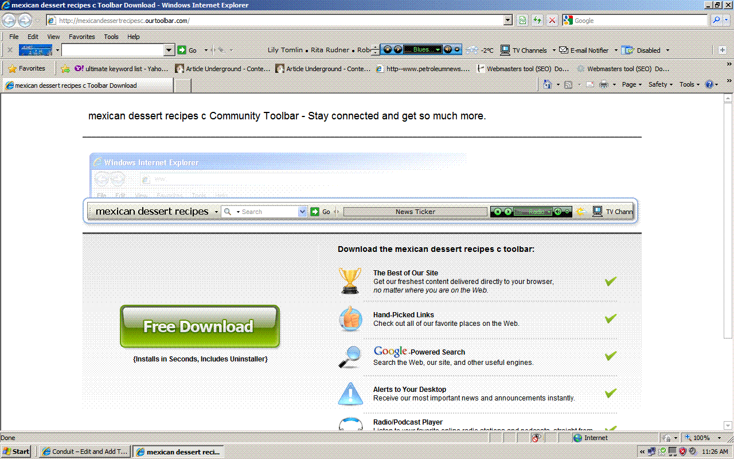The image size is (734, 459).
Task: Click the Start button
Action: 17,452
